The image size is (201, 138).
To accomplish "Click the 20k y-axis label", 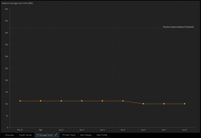I will pos(7,80).
